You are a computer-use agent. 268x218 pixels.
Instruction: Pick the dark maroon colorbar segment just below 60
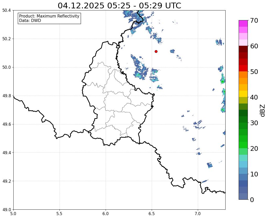243,49
